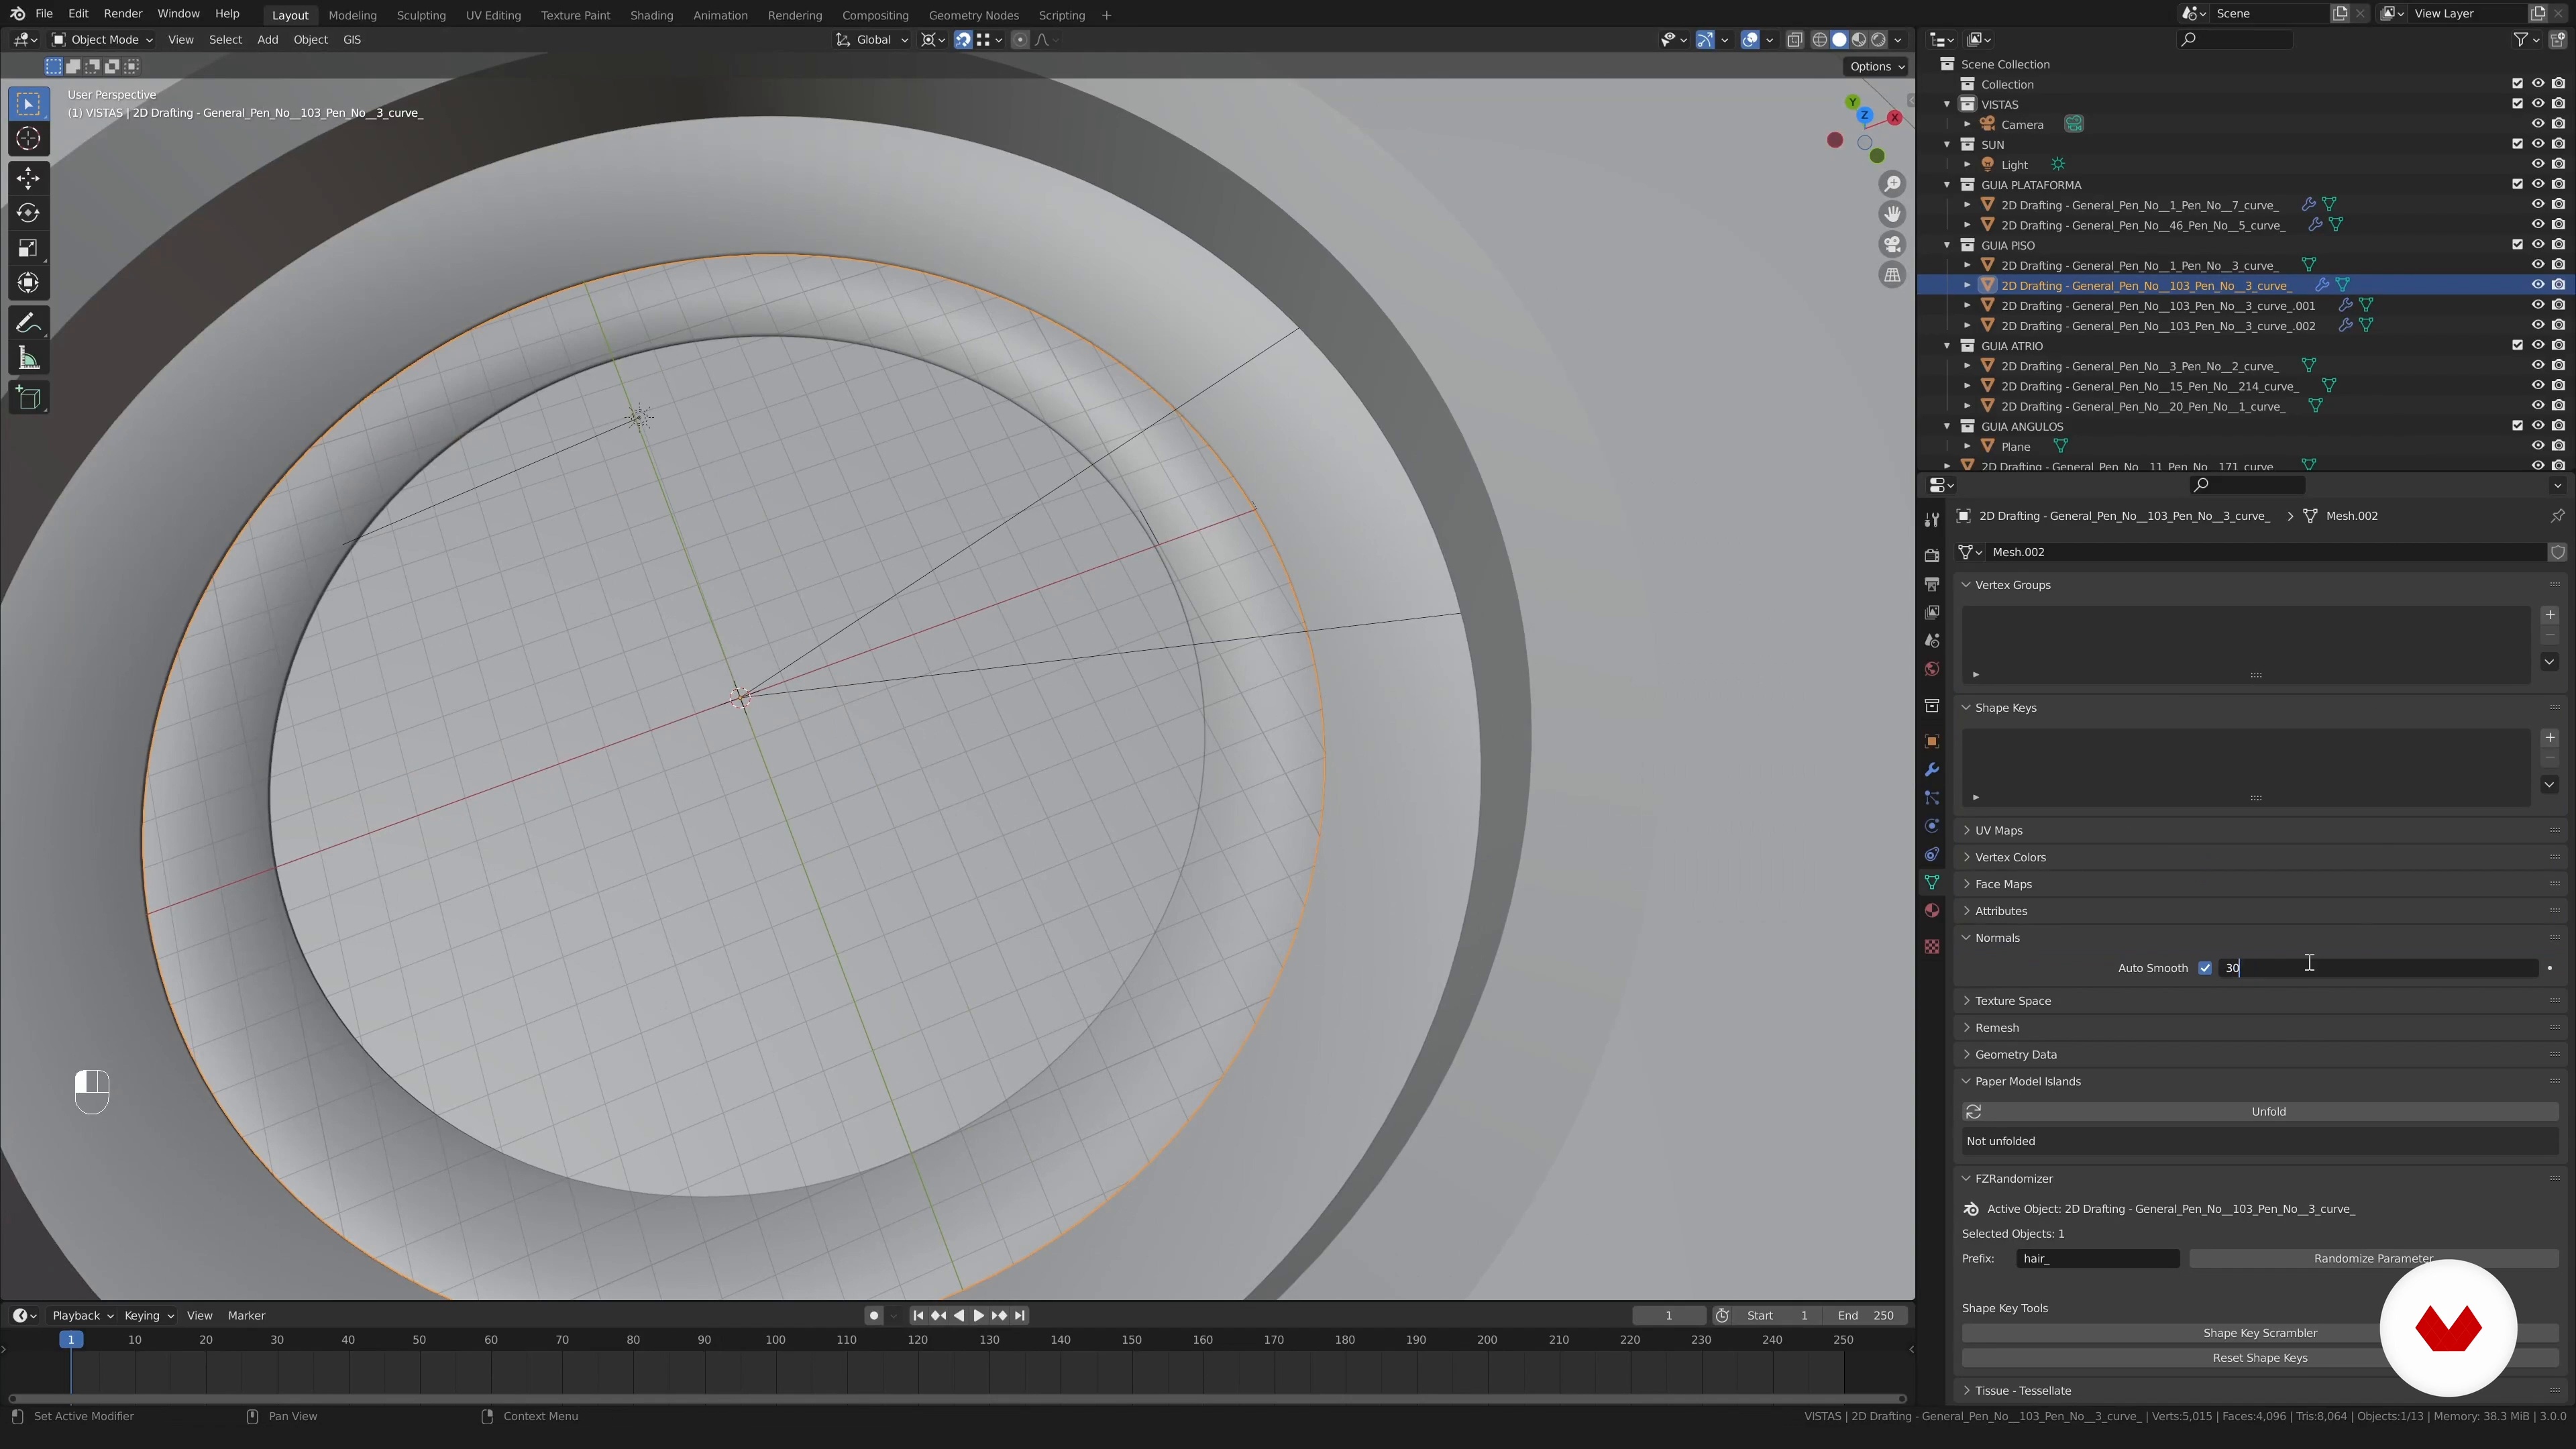Image resolution: width=2576 pixels, height=1449 pixels.
Task: Open the World properties tab
Action: click(1932, 669)
